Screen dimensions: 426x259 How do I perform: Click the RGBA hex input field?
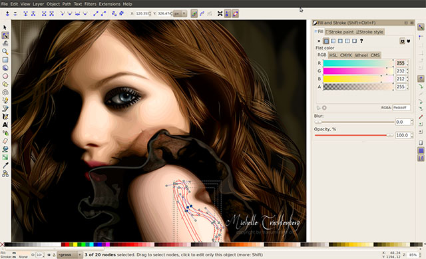(401, 108)
